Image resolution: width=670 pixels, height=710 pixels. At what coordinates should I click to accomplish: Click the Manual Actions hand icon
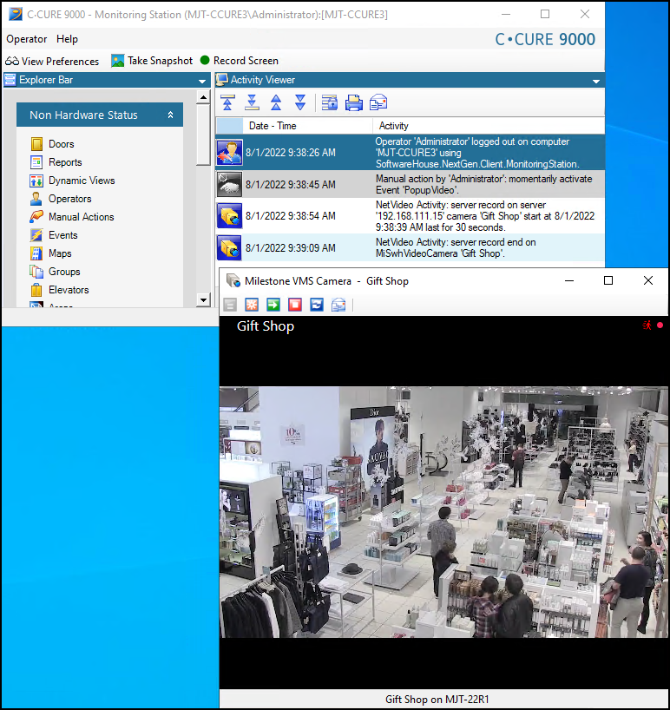pyautogui.click(x=36, y=216)
